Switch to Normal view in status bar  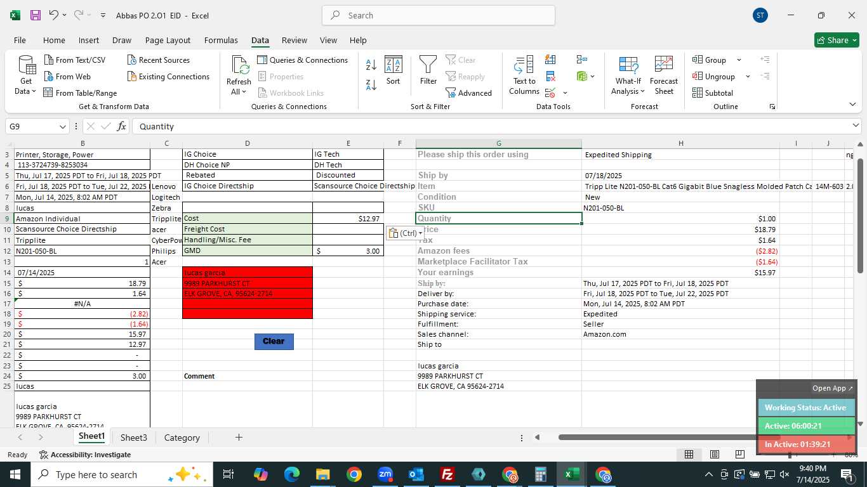(x=689, y=454)
